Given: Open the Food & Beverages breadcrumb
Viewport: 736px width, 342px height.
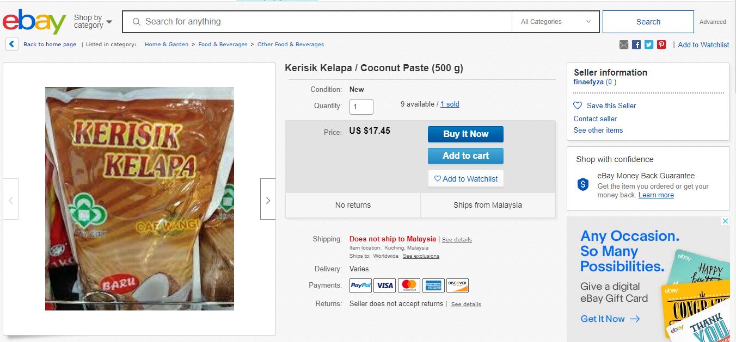Looking at the screenshot, I should [223, 45].
